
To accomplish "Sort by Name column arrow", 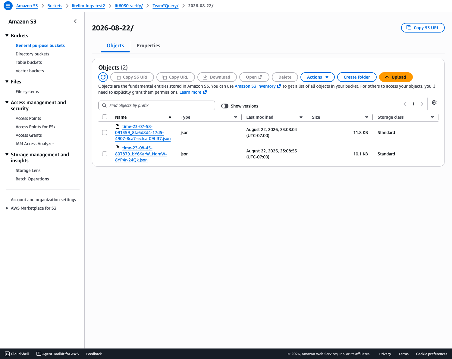I will pyautogui.click(x=170, y=117).
